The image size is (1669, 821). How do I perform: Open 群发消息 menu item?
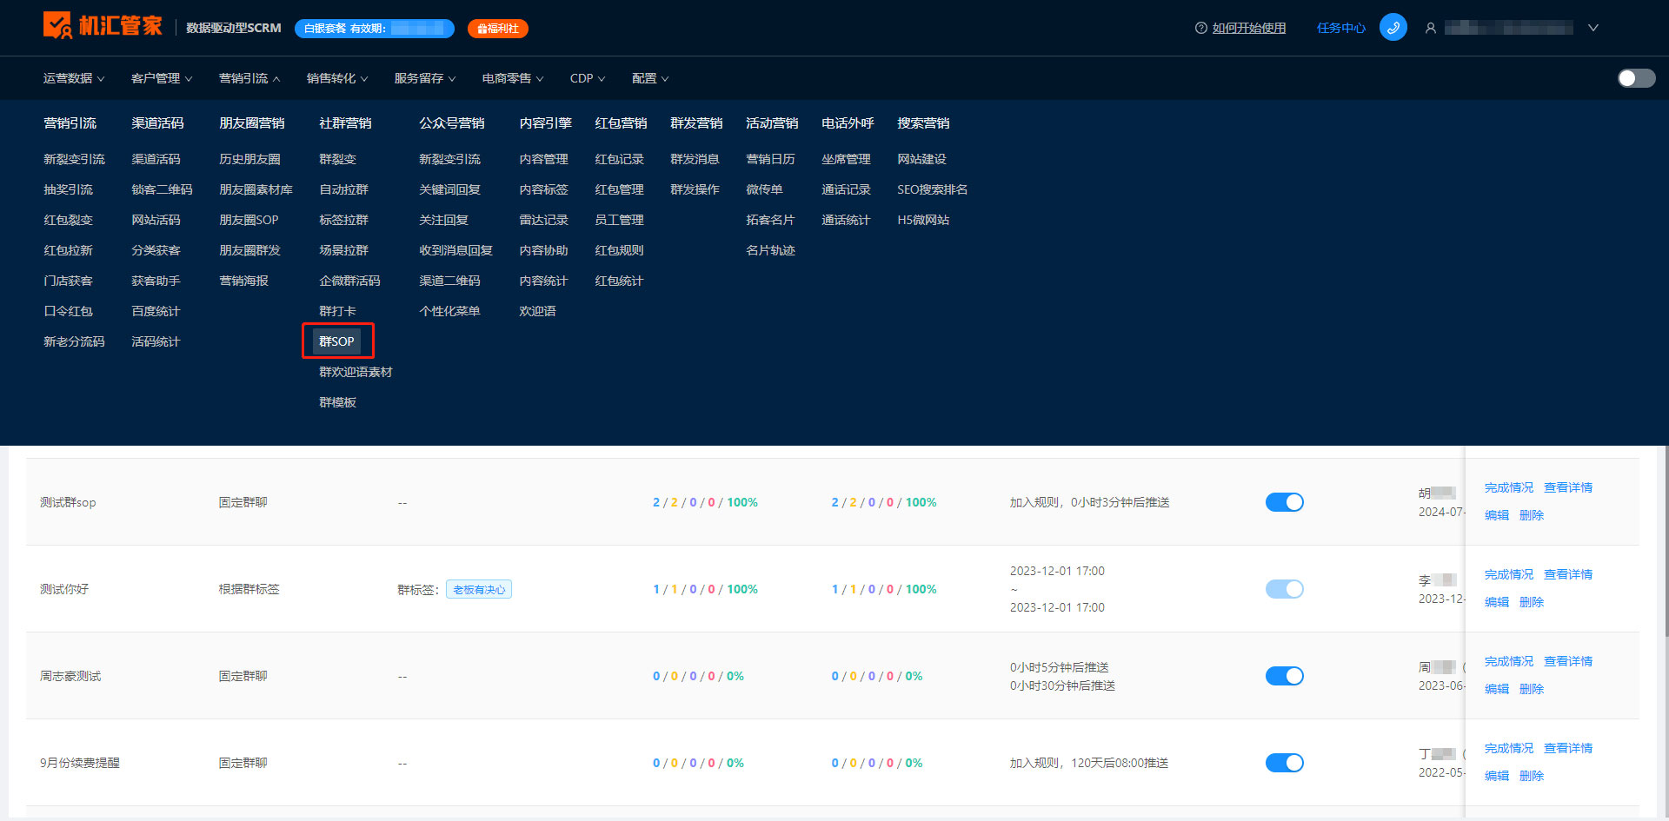pyautogui.click(x=695, y=159)
